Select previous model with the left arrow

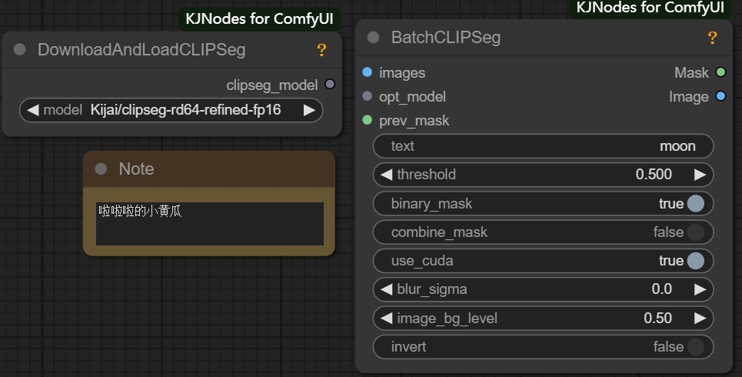tap(32, 110)
